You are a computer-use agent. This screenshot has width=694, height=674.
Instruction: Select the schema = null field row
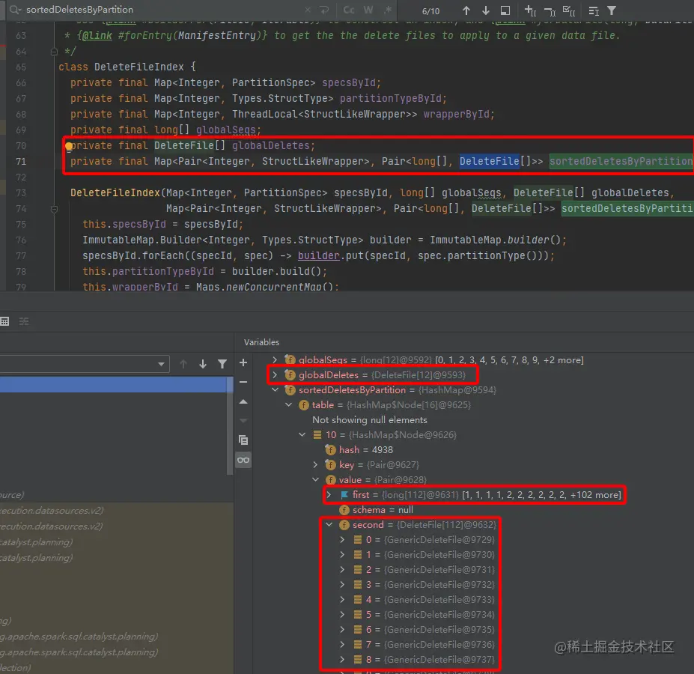[x=383, y=510]
